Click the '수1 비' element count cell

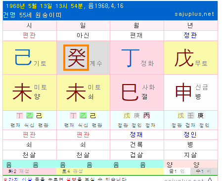point(204,171)
